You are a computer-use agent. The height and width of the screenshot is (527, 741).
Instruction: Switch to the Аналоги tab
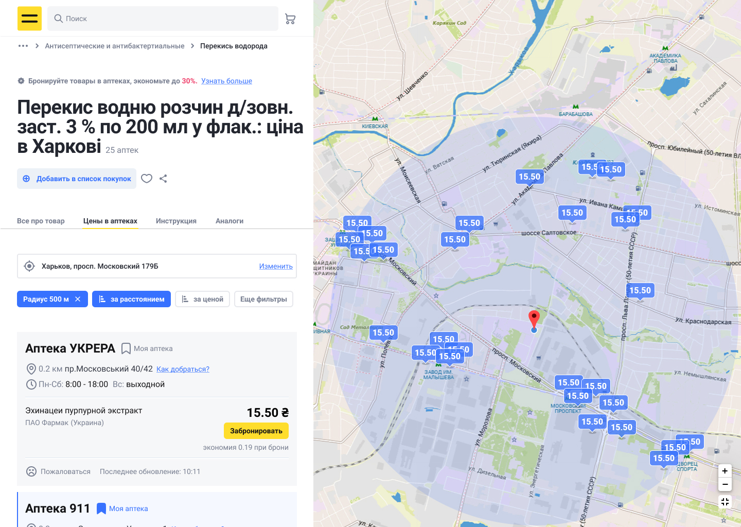[230, 221]
